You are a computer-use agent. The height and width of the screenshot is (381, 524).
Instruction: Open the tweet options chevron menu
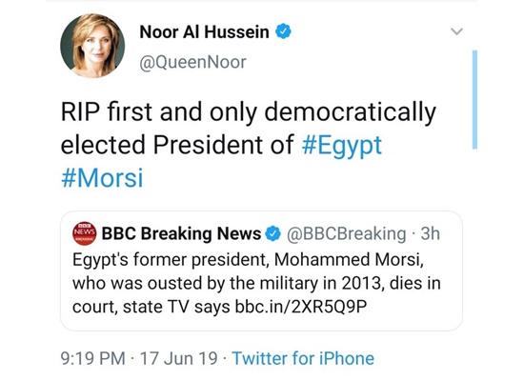pos(456,31)
